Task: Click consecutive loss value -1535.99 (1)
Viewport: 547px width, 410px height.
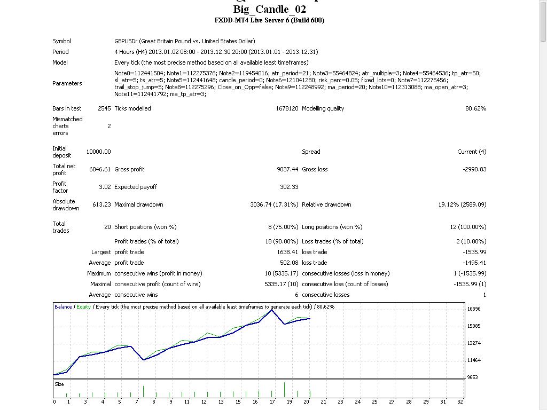Action: coord(470,284)
